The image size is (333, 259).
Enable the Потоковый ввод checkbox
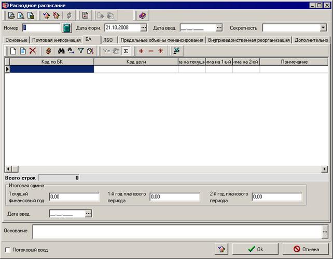[8, 250]
